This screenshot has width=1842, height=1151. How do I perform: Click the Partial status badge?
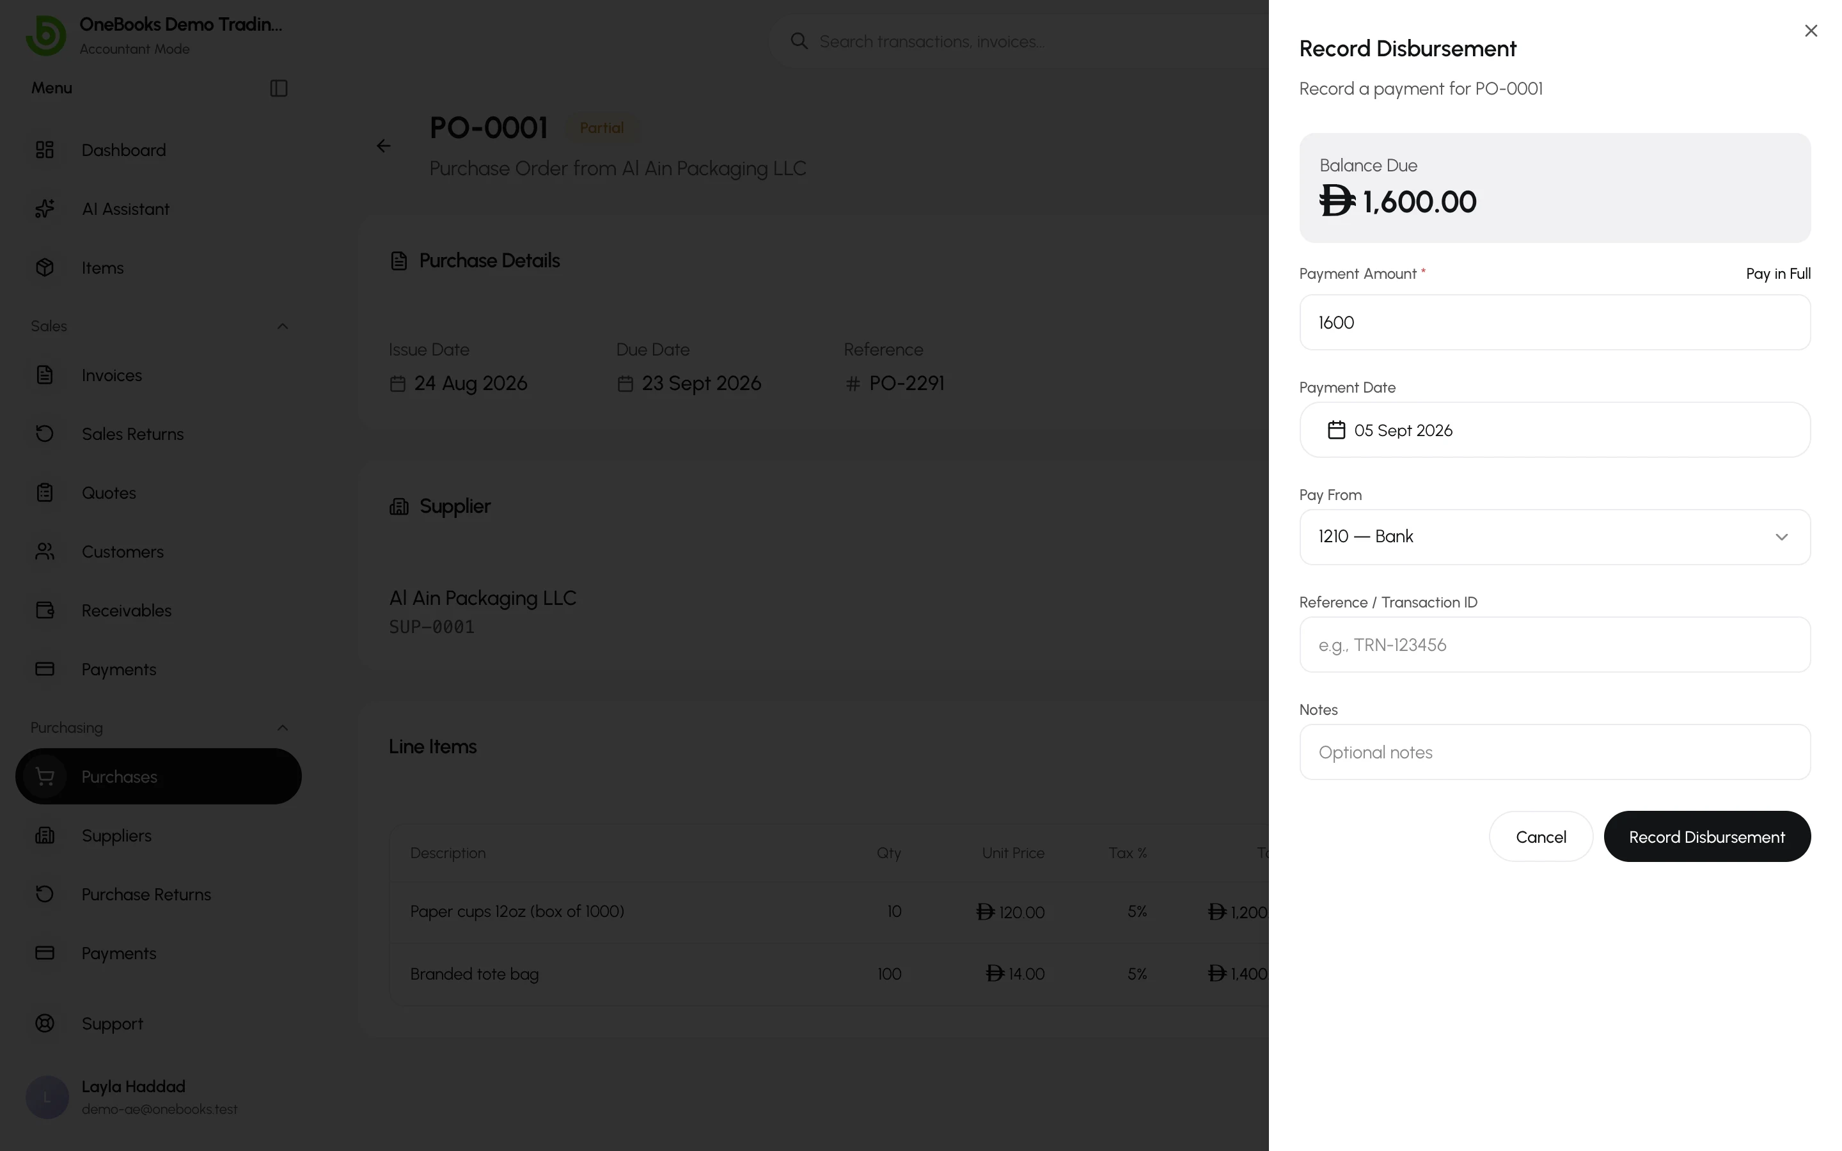[601, 128]
